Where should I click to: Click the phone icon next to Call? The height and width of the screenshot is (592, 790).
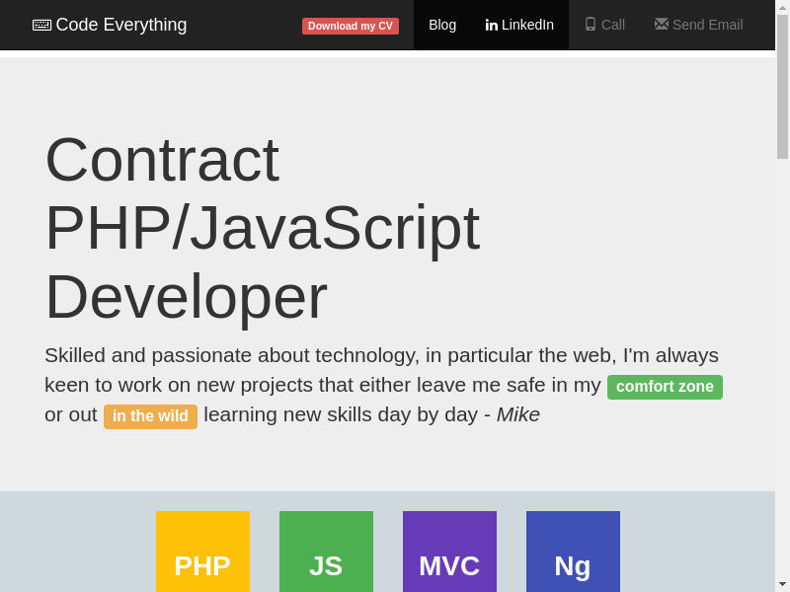(591, 25)
